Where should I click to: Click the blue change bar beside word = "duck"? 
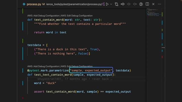[23, 83]
